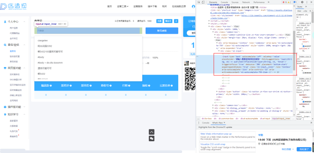Viewport: 314px width, 153px height.
Task: Click the 充值 recharge button
Action: [x=159, y=21]
